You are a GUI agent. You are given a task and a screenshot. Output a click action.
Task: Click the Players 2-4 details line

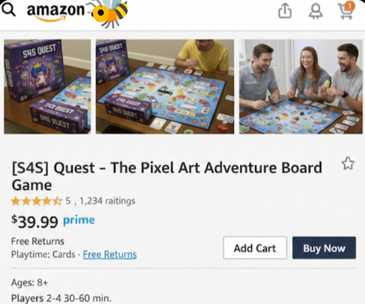point(61,298)
